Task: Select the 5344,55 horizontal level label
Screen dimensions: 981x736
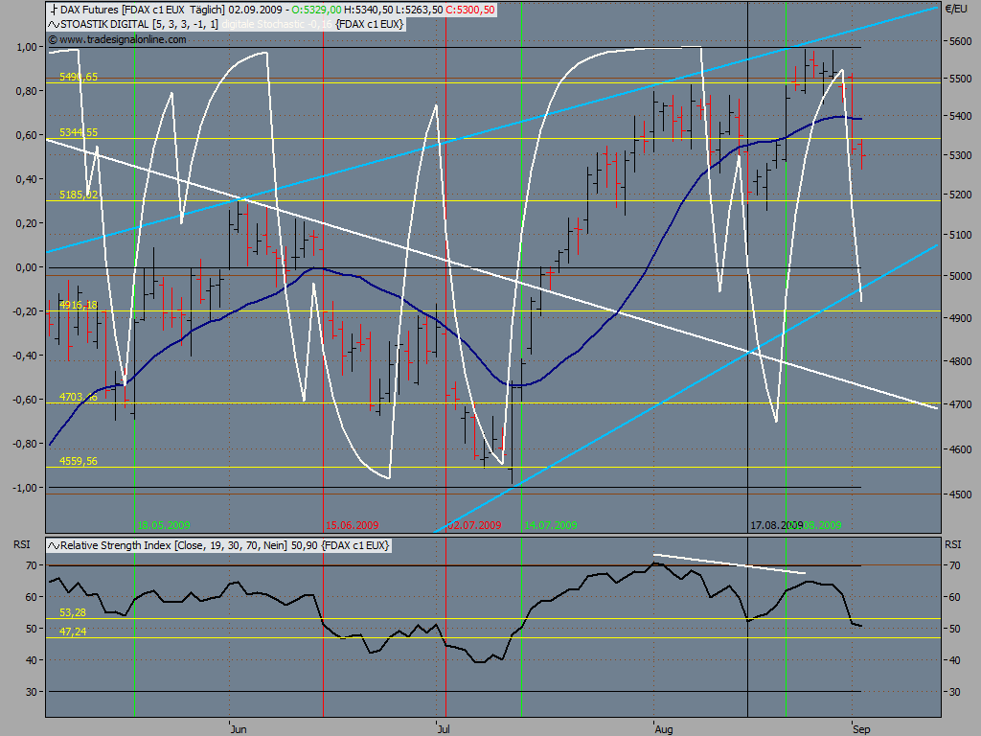Action: pos(79,132)
